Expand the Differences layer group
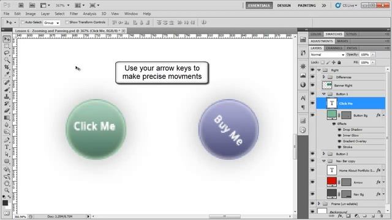This screenshot has width=392, height=220. click(324, 77)
